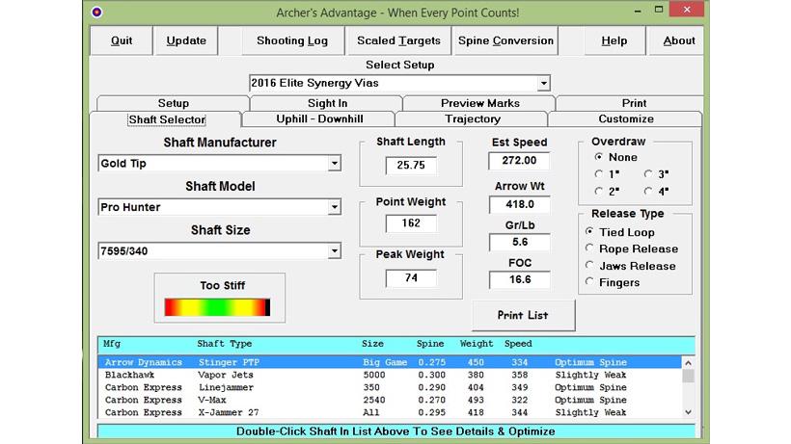Screen dimensions: 791x444
Task: Expand Shaft Manufacturer dropdown arrow
Action: (334, 163)
